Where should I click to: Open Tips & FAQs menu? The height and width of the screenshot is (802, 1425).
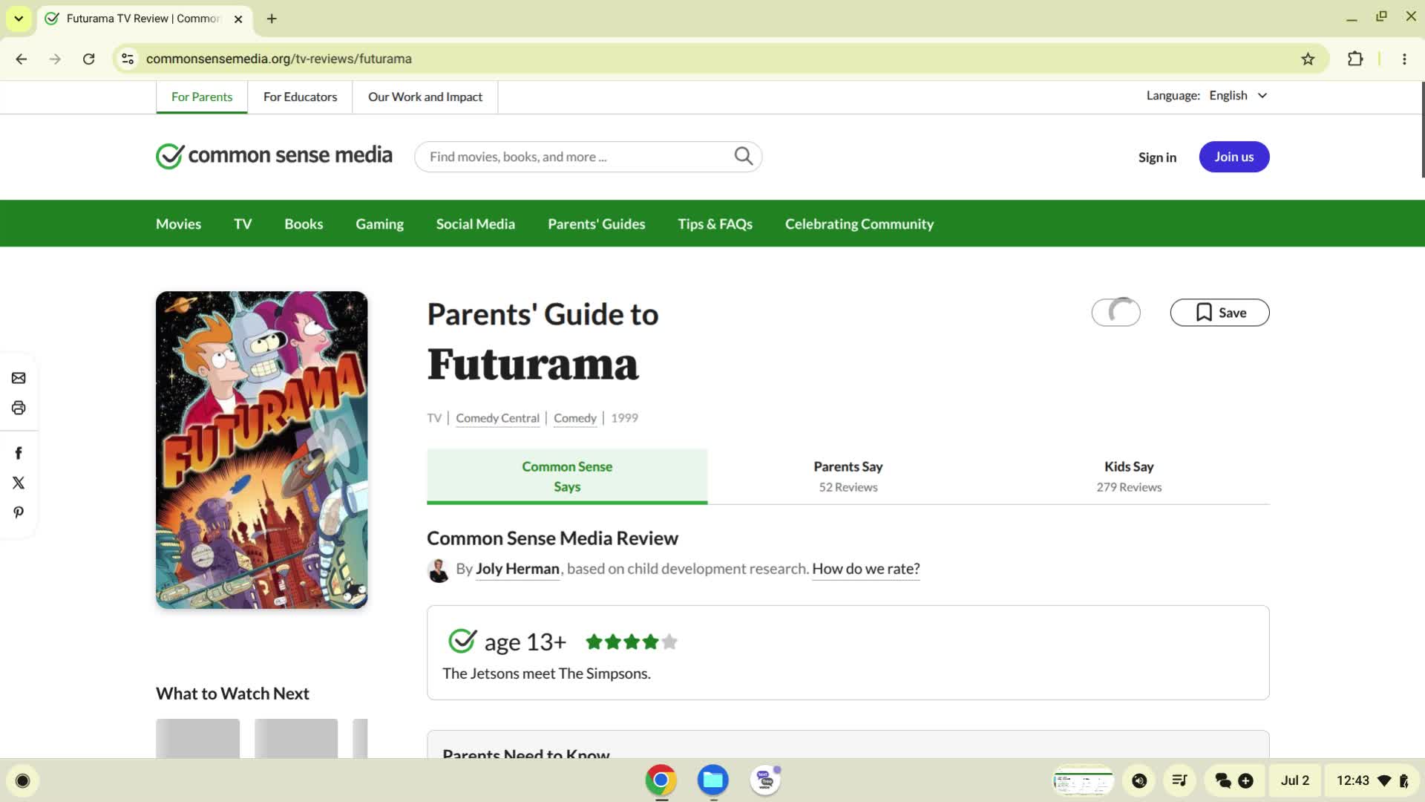coord(715,224)
